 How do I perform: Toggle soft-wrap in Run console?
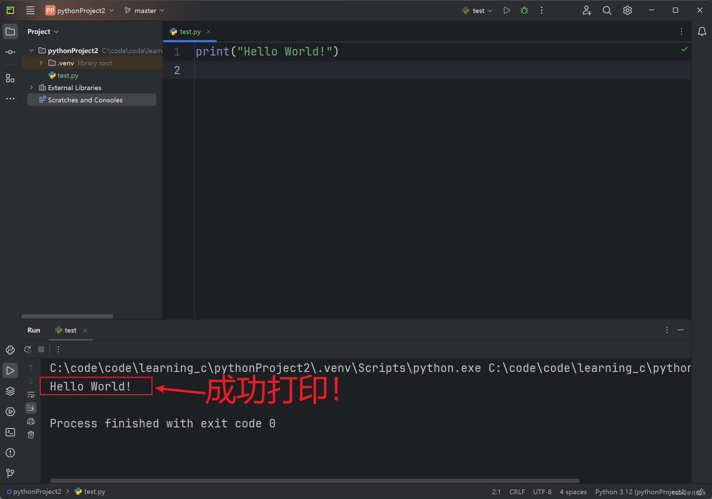coord(31,395)
